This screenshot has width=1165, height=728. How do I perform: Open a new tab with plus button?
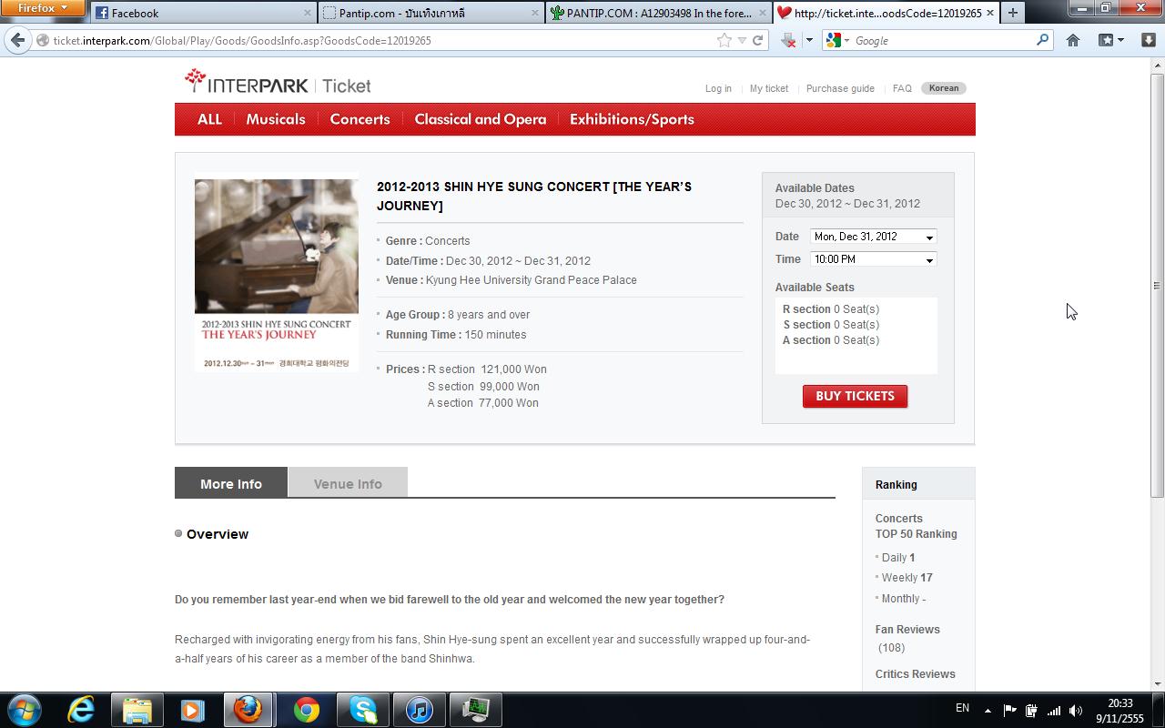1012,13
